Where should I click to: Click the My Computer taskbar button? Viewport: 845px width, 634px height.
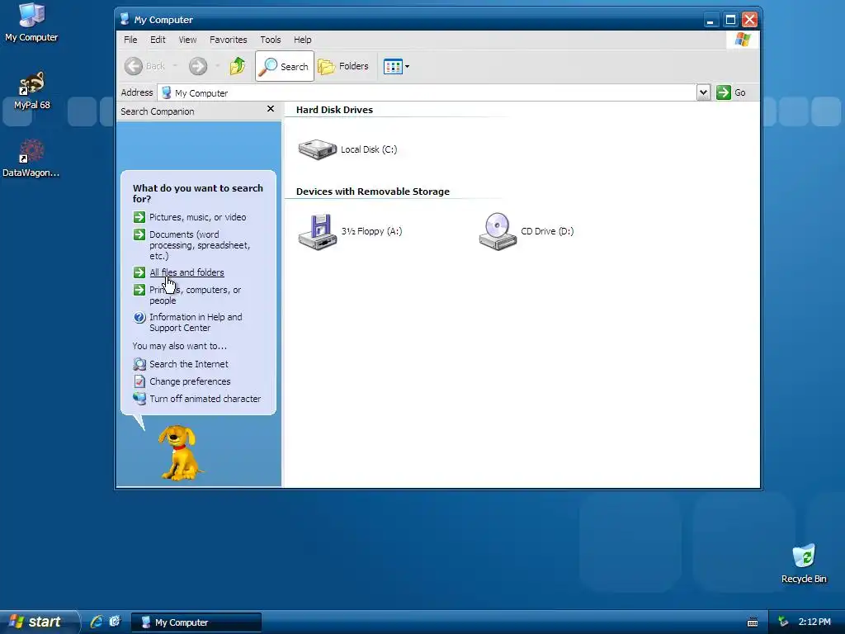point(196,622)
